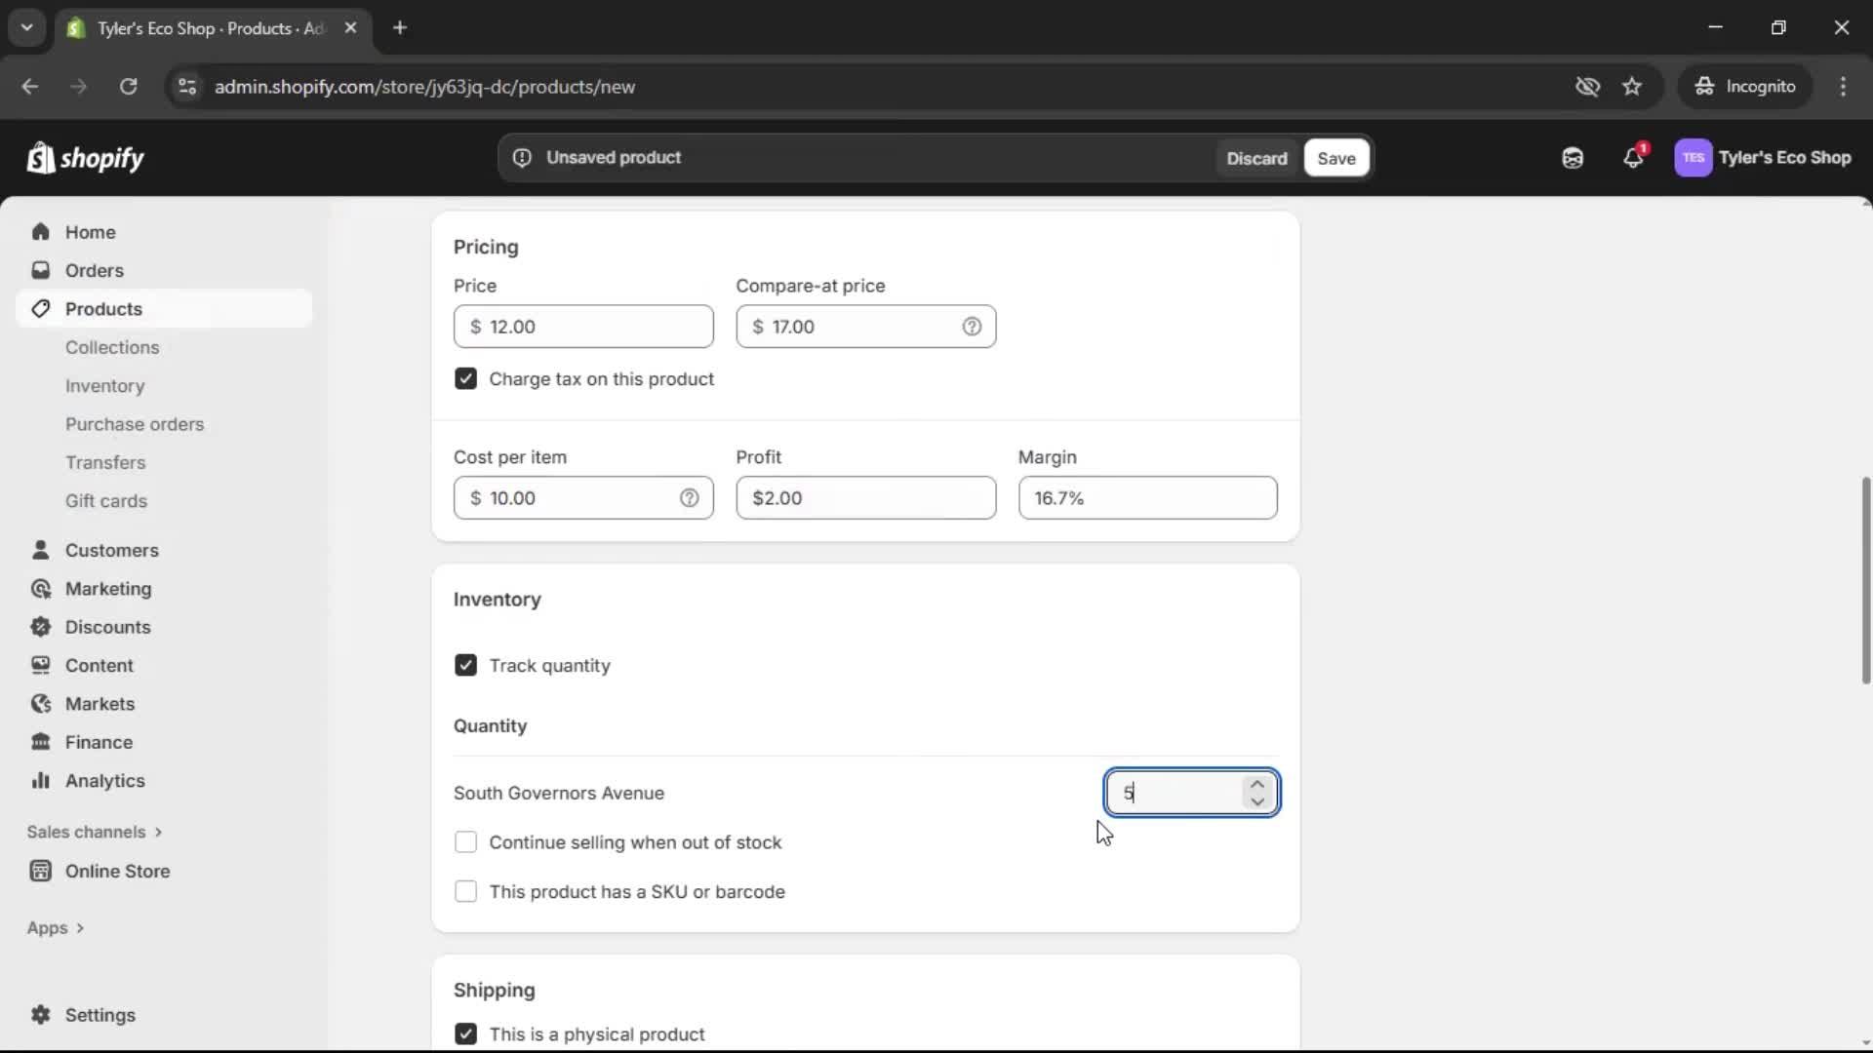Open the browser tab list dropdown
Screen dimensions: 1873x1053
pyautogui.click(x=26, y=27)
